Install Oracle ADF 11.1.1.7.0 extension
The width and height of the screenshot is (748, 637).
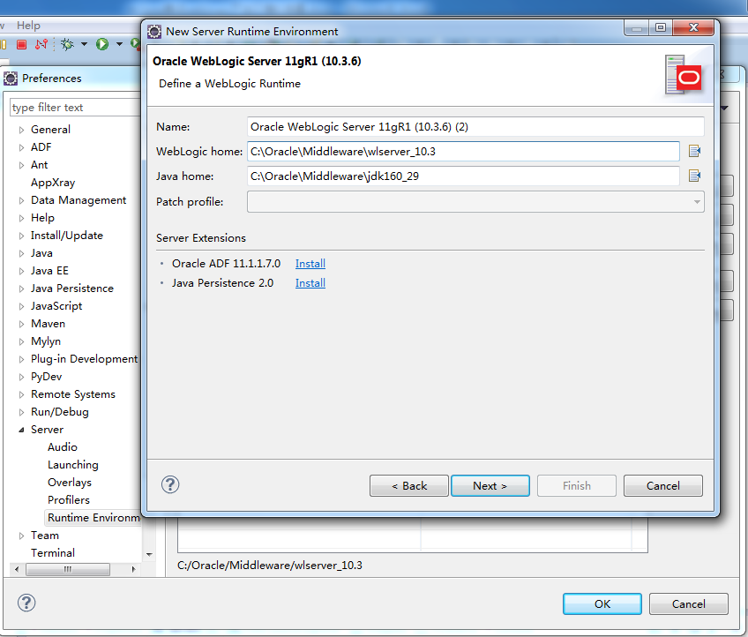[310, 264]
